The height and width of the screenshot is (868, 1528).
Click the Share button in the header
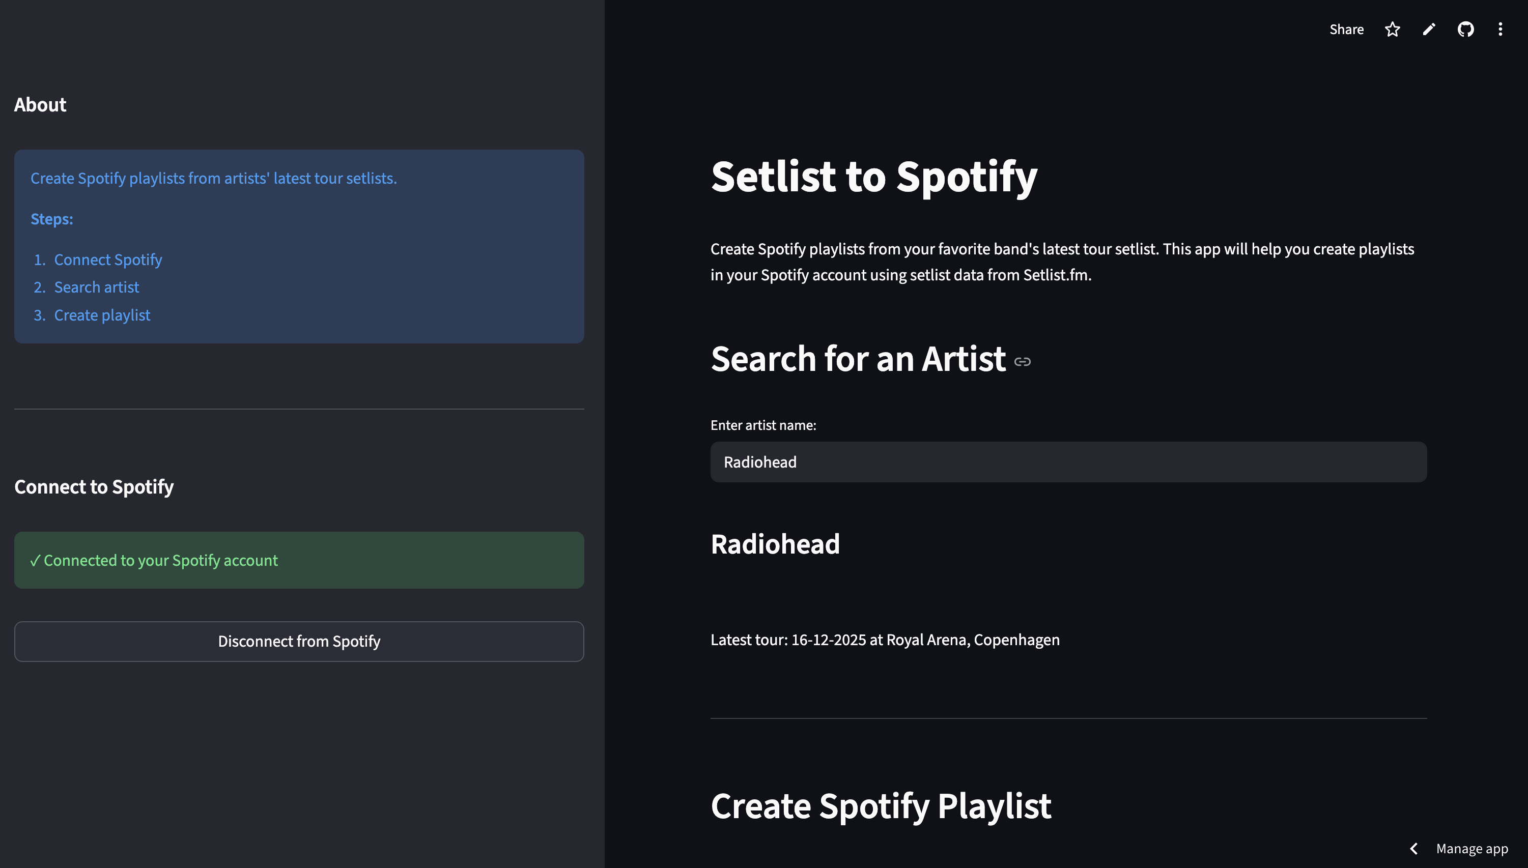(1346, 29)
